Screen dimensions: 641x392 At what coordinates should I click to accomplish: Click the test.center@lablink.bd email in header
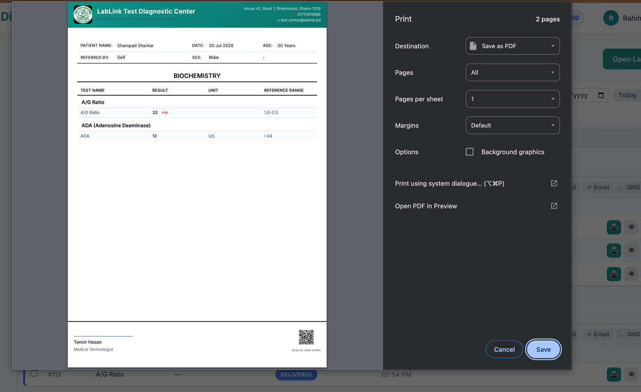point(300,20)
